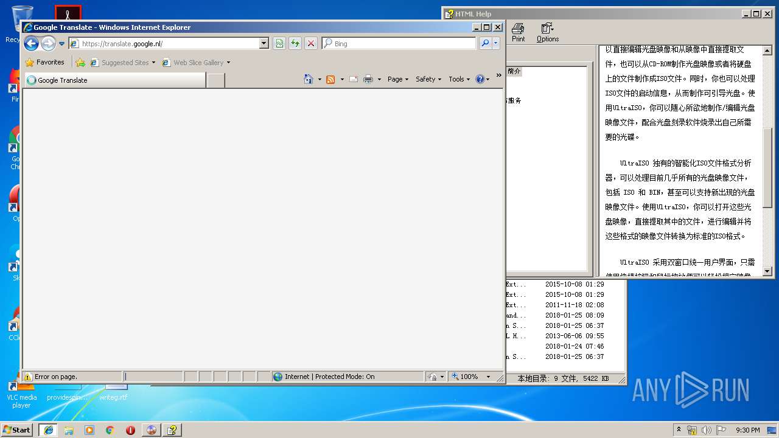The width and height of the screenshot is (779, 438).
Task: Open the Suggested Sites link
Action: pyautogui.click(x=123, y=62)
